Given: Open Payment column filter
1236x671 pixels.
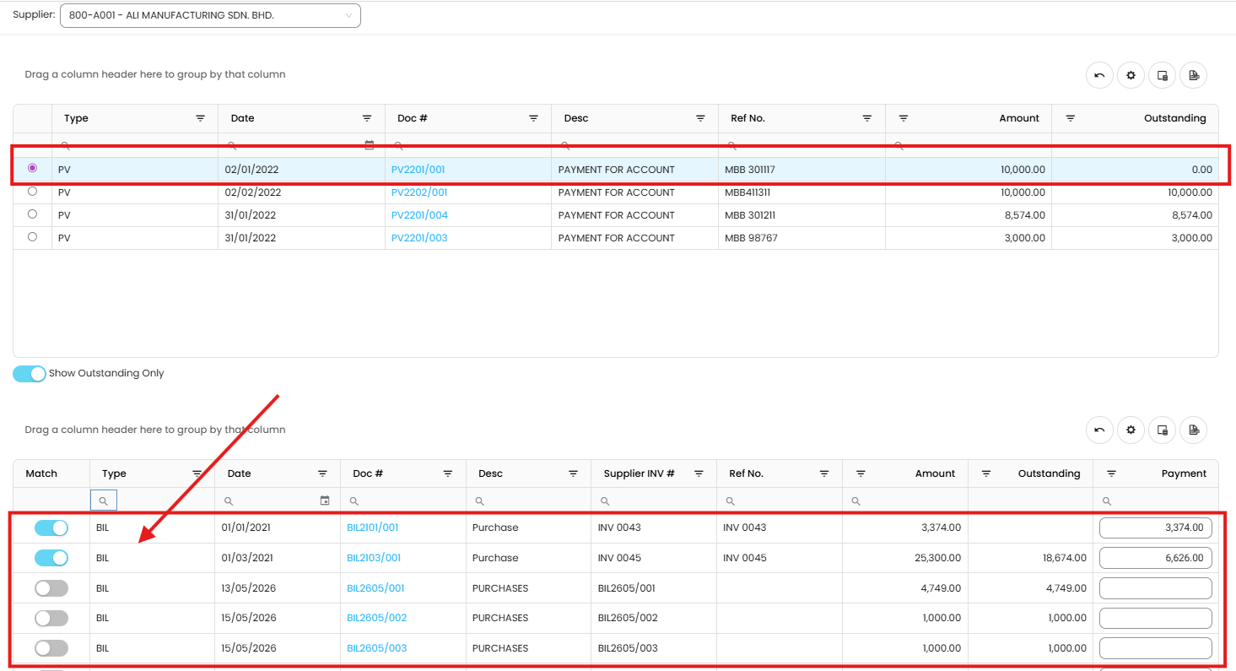Looking at the screenshot, I should [x=1111, y=473].
